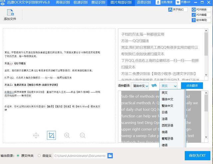
Task: Zoom out with the magnifier minus icon
Action: (83, 135)
